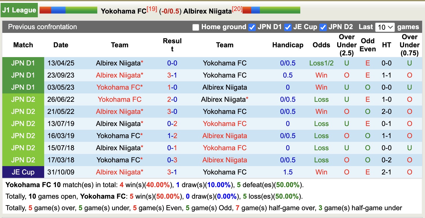Click the blue segment of Albirex Niigata's form bar
This screenshot has height=218, width=425.
pos(255,10)
